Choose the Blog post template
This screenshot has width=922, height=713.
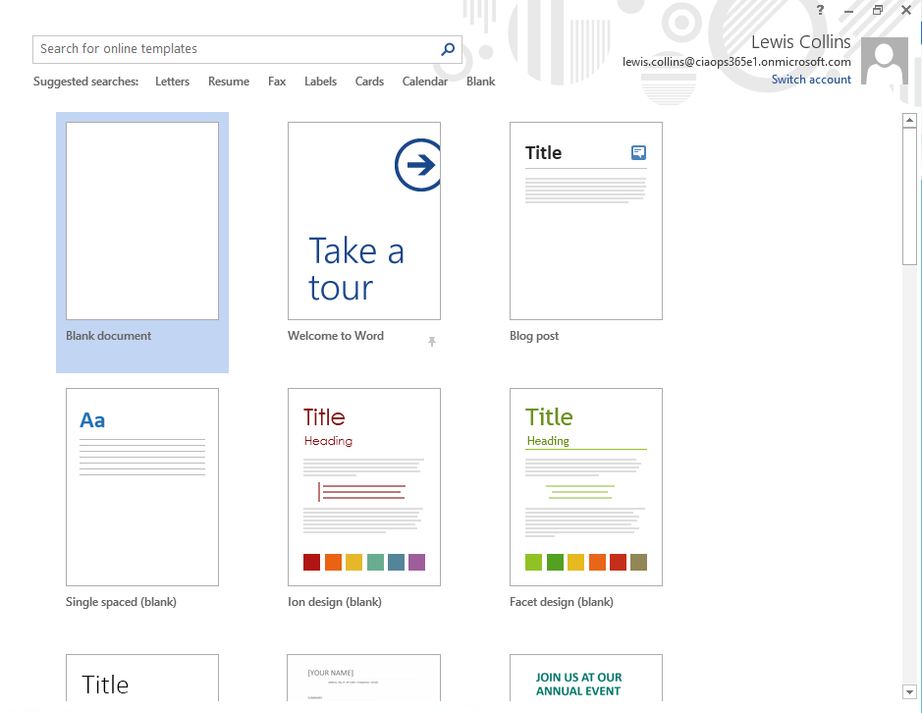585,221
